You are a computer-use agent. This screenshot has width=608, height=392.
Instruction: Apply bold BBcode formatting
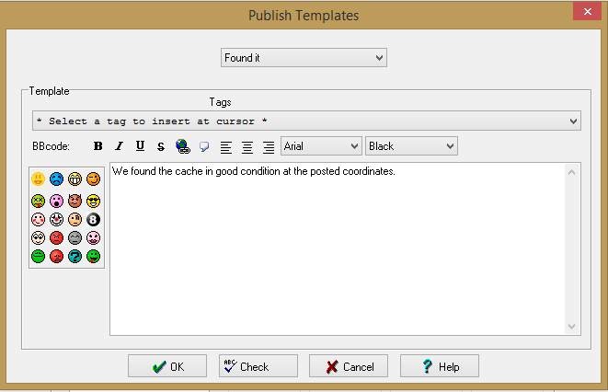point(98,146)
